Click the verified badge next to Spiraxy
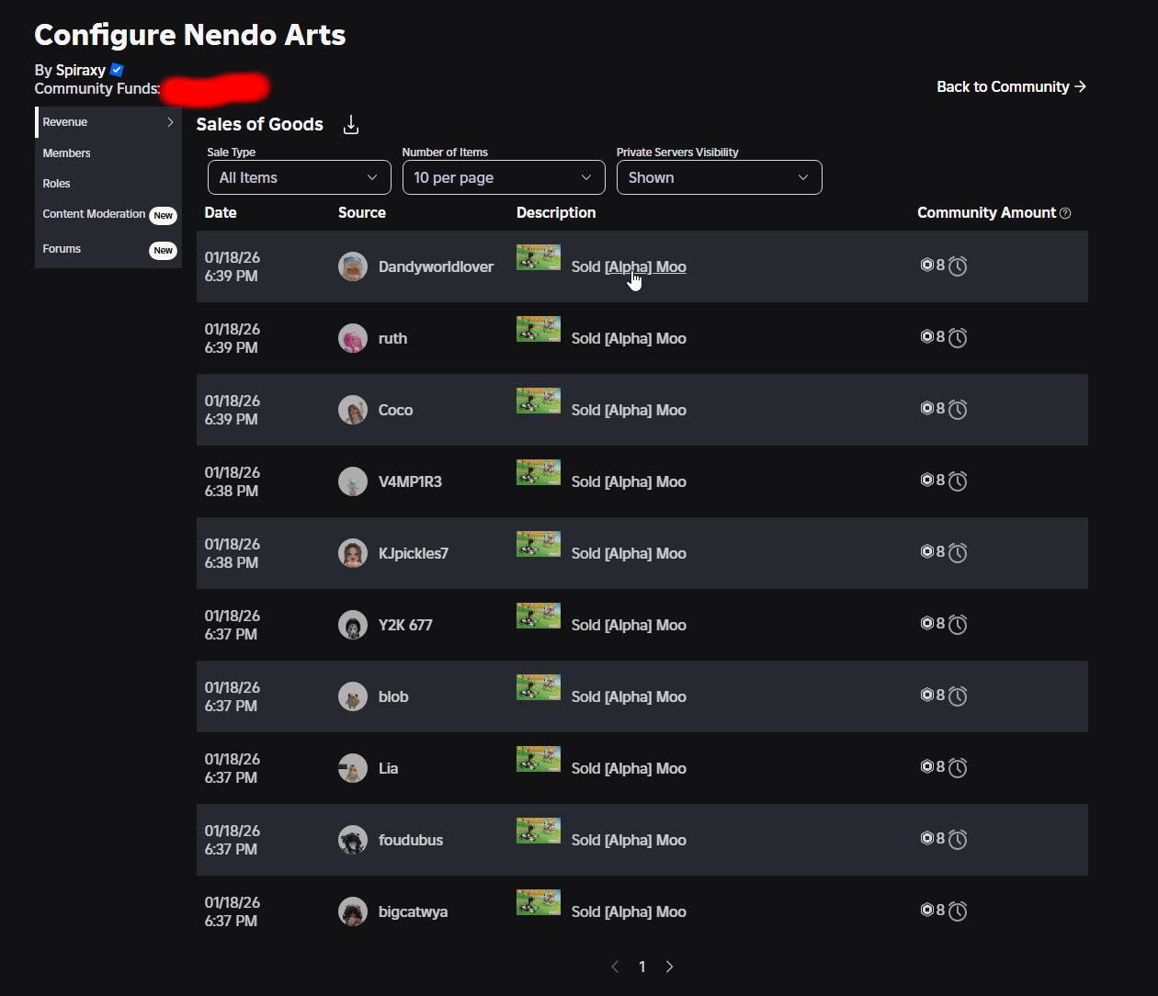This screenshot has width=1158, height=996. pyautogui.click(x=117, y=70)
